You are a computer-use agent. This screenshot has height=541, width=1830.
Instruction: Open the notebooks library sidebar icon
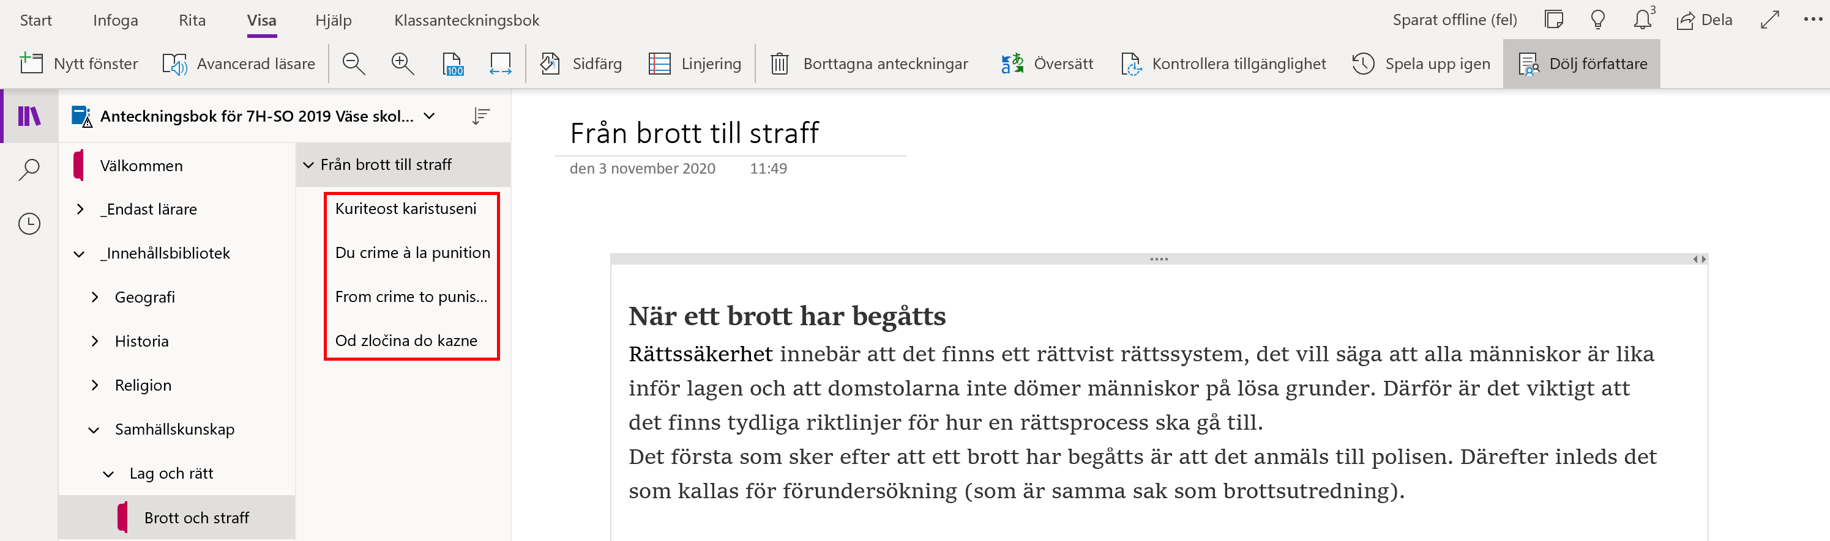click(29, 116)
